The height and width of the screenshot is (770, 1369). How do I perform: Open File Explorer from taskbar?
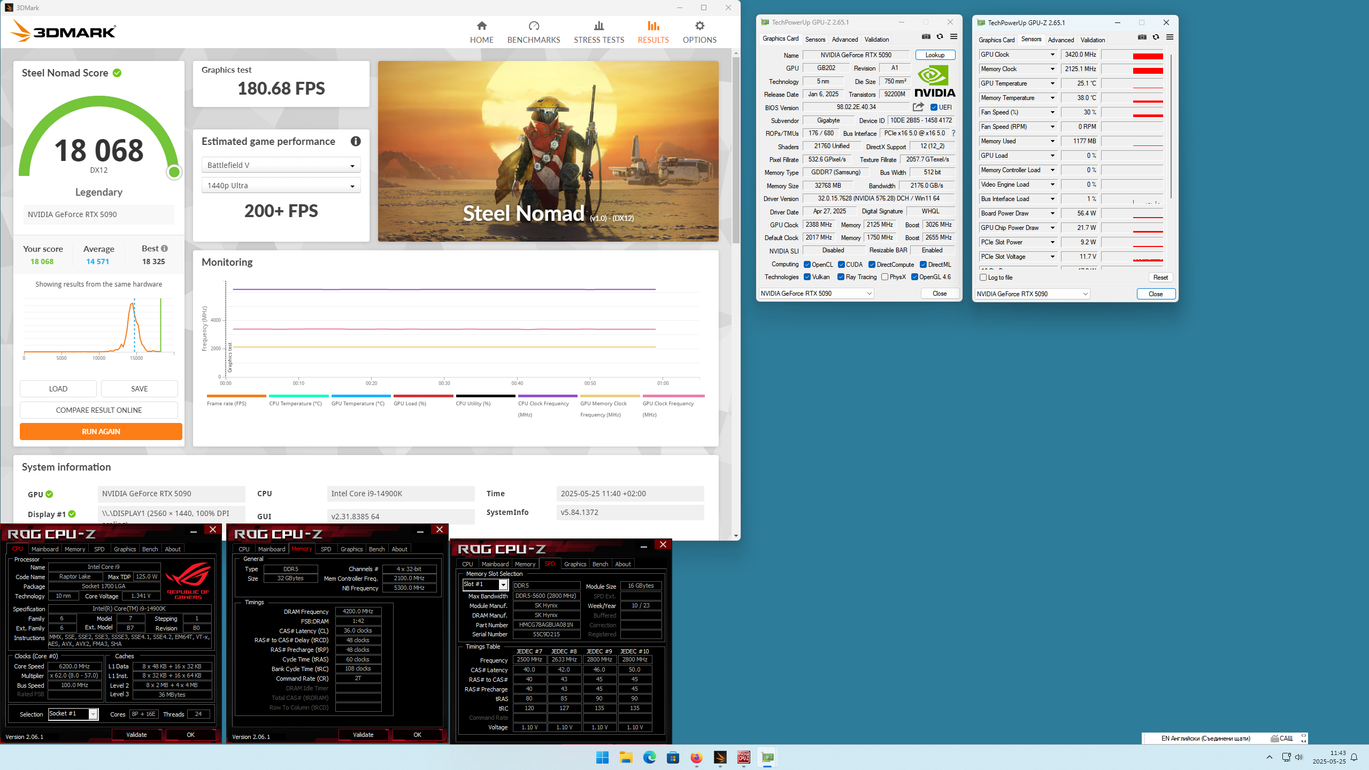tap(626, 757)
